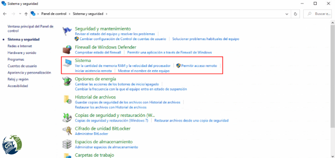Screen dimensions: 335x158
Task: Click Sistema y seguridad in the breadcrumb
Action: click(x=88, y=14)
